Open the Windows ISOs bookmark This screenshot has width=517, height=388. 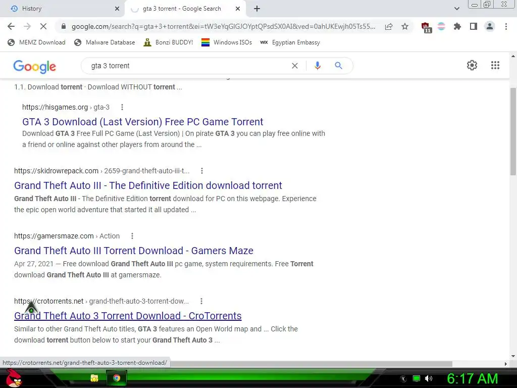[227, 42]
